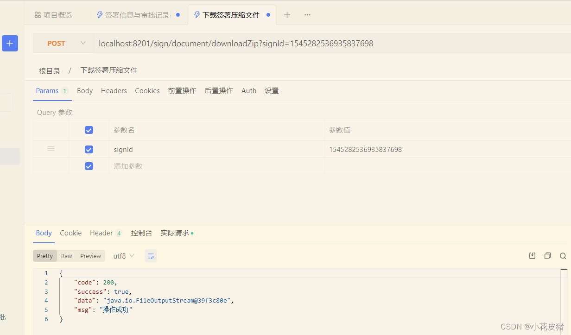Click the request URL input field
The height and width of the screenshot is (335, 571).
click(x=332, y=43)
